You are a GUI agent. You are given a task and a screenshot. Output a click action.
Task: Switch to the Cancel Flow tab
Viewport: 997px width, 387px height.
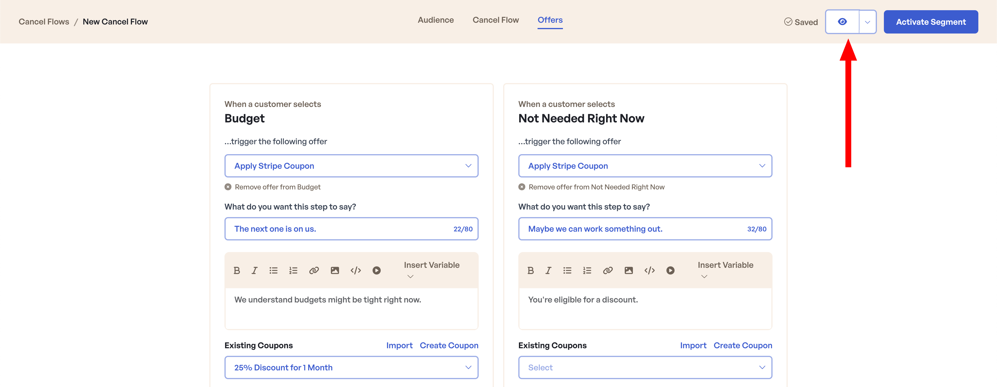pyautogui.click(x=495, y=20)
